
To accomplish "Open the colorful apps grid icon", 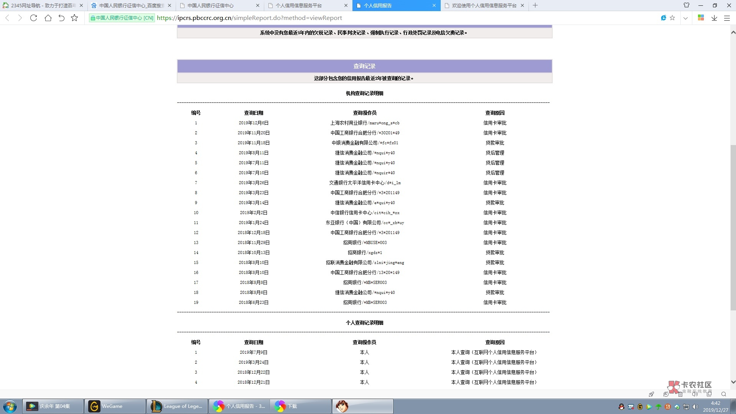I will pos(701,18).
